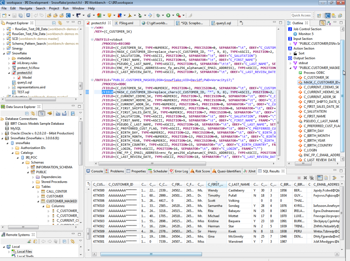Screen dimensions: 350x261
Task: Expand the CUSTOMER table node
Action: (38, 196)
